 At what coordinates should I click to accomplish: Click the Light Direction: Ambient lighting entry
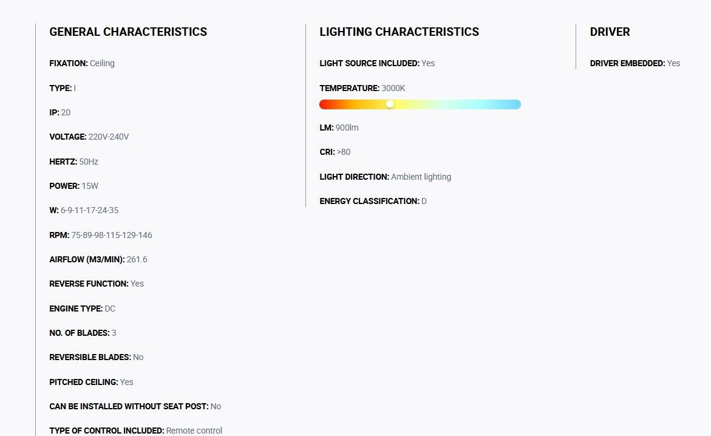[x=386, y=177]
